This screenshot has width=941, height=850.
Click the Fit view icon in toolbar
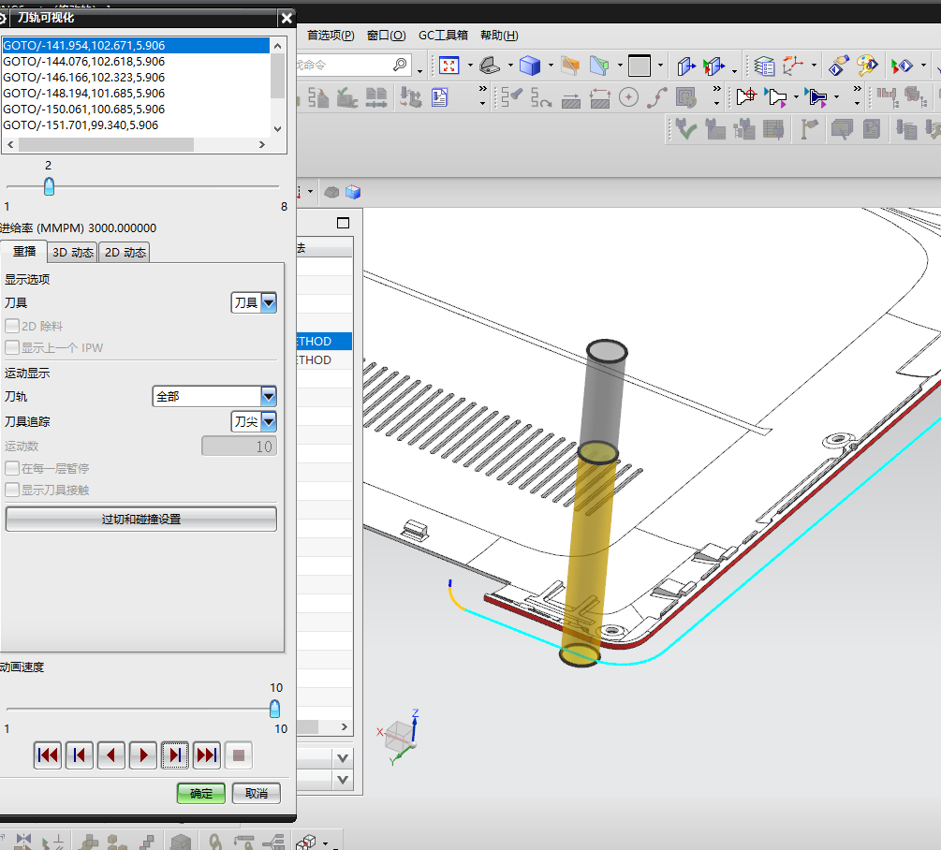click(448, 66)
